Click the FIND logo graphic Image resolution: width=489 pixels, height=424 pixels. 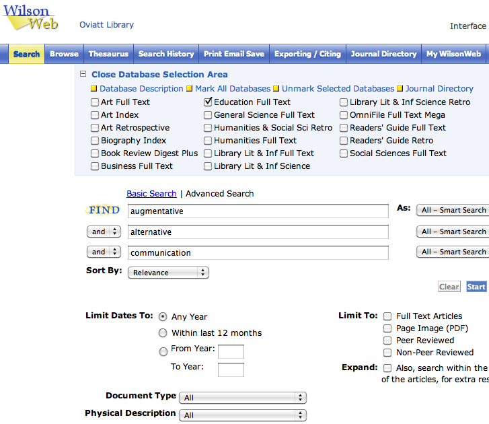click(104, 210)
